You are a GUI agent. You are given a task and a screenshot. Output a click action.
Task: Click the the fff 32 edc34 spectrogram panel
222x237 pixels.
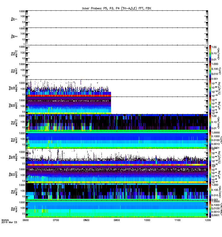coord(117,157)
